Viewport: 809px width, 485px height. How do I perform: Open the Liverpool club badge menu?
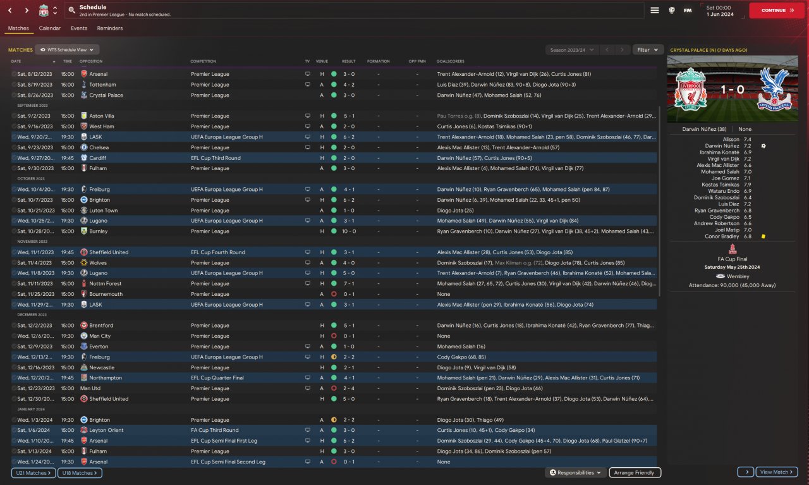click(x=44, y=11)
